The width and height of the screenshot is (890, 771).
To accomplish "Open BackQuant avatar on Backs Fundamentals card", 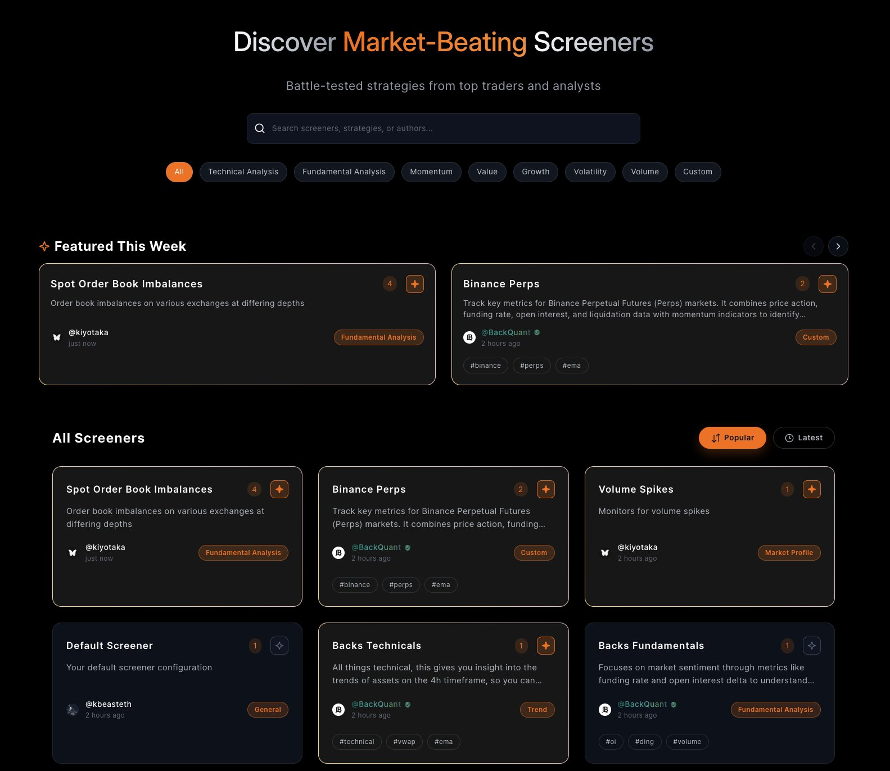I will click(605, 710).
